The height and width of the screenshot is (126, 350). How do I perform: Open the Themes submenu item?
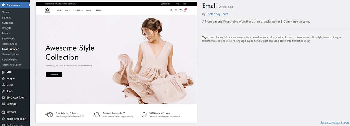[x=6, y=12]
